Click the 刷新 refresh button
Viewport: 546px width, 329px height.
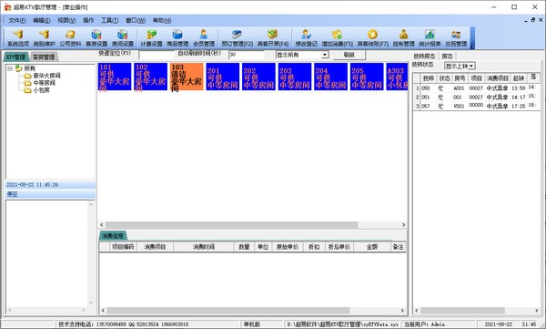349,55
